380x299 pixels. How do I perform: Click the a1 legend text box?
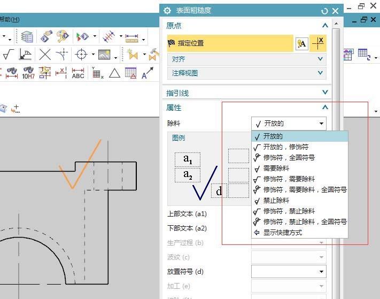(188, 159)
